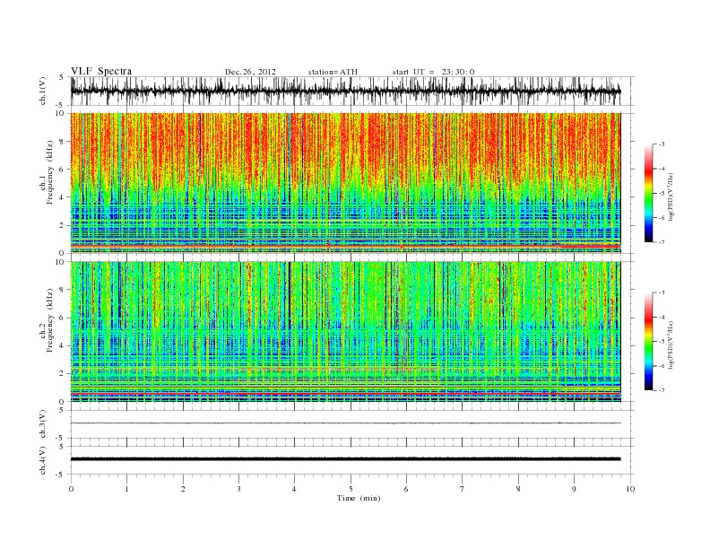Click the ch.1 frequency tick label "4"
This screenshot has height=549, width=710.
(x=62, y=197)
